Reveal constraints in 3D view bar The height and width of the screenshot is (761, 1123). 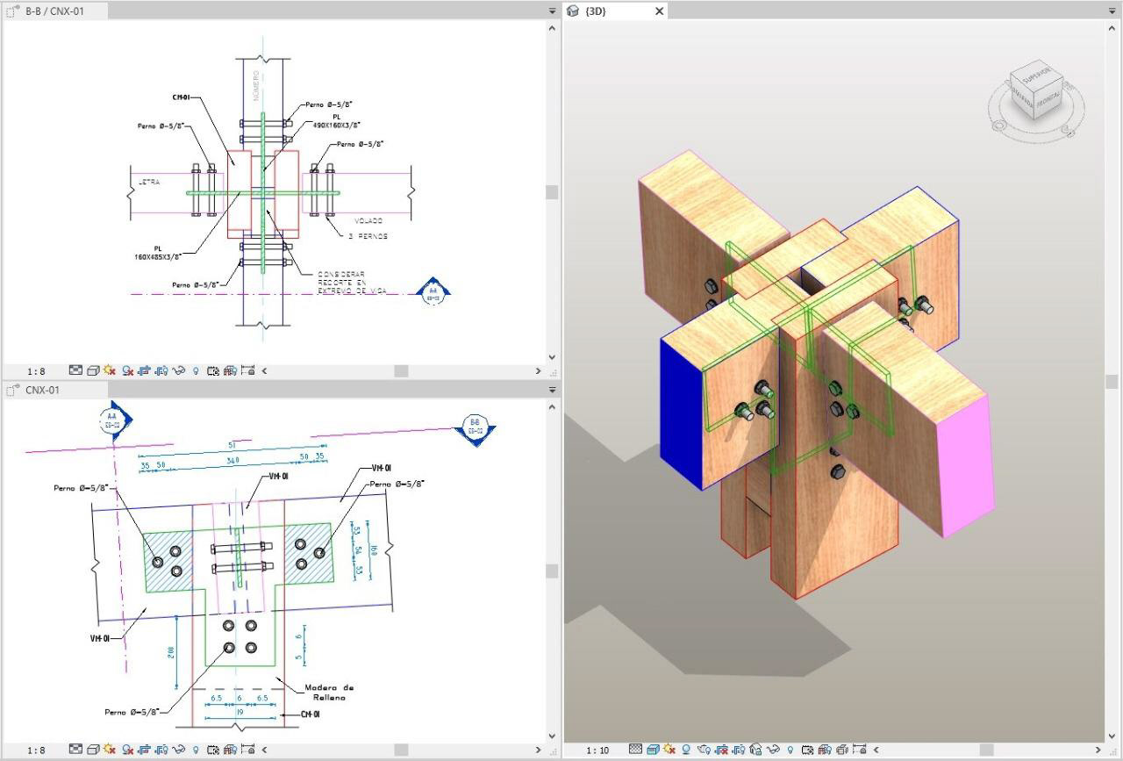pyautogui.click(x=859, y=750)
